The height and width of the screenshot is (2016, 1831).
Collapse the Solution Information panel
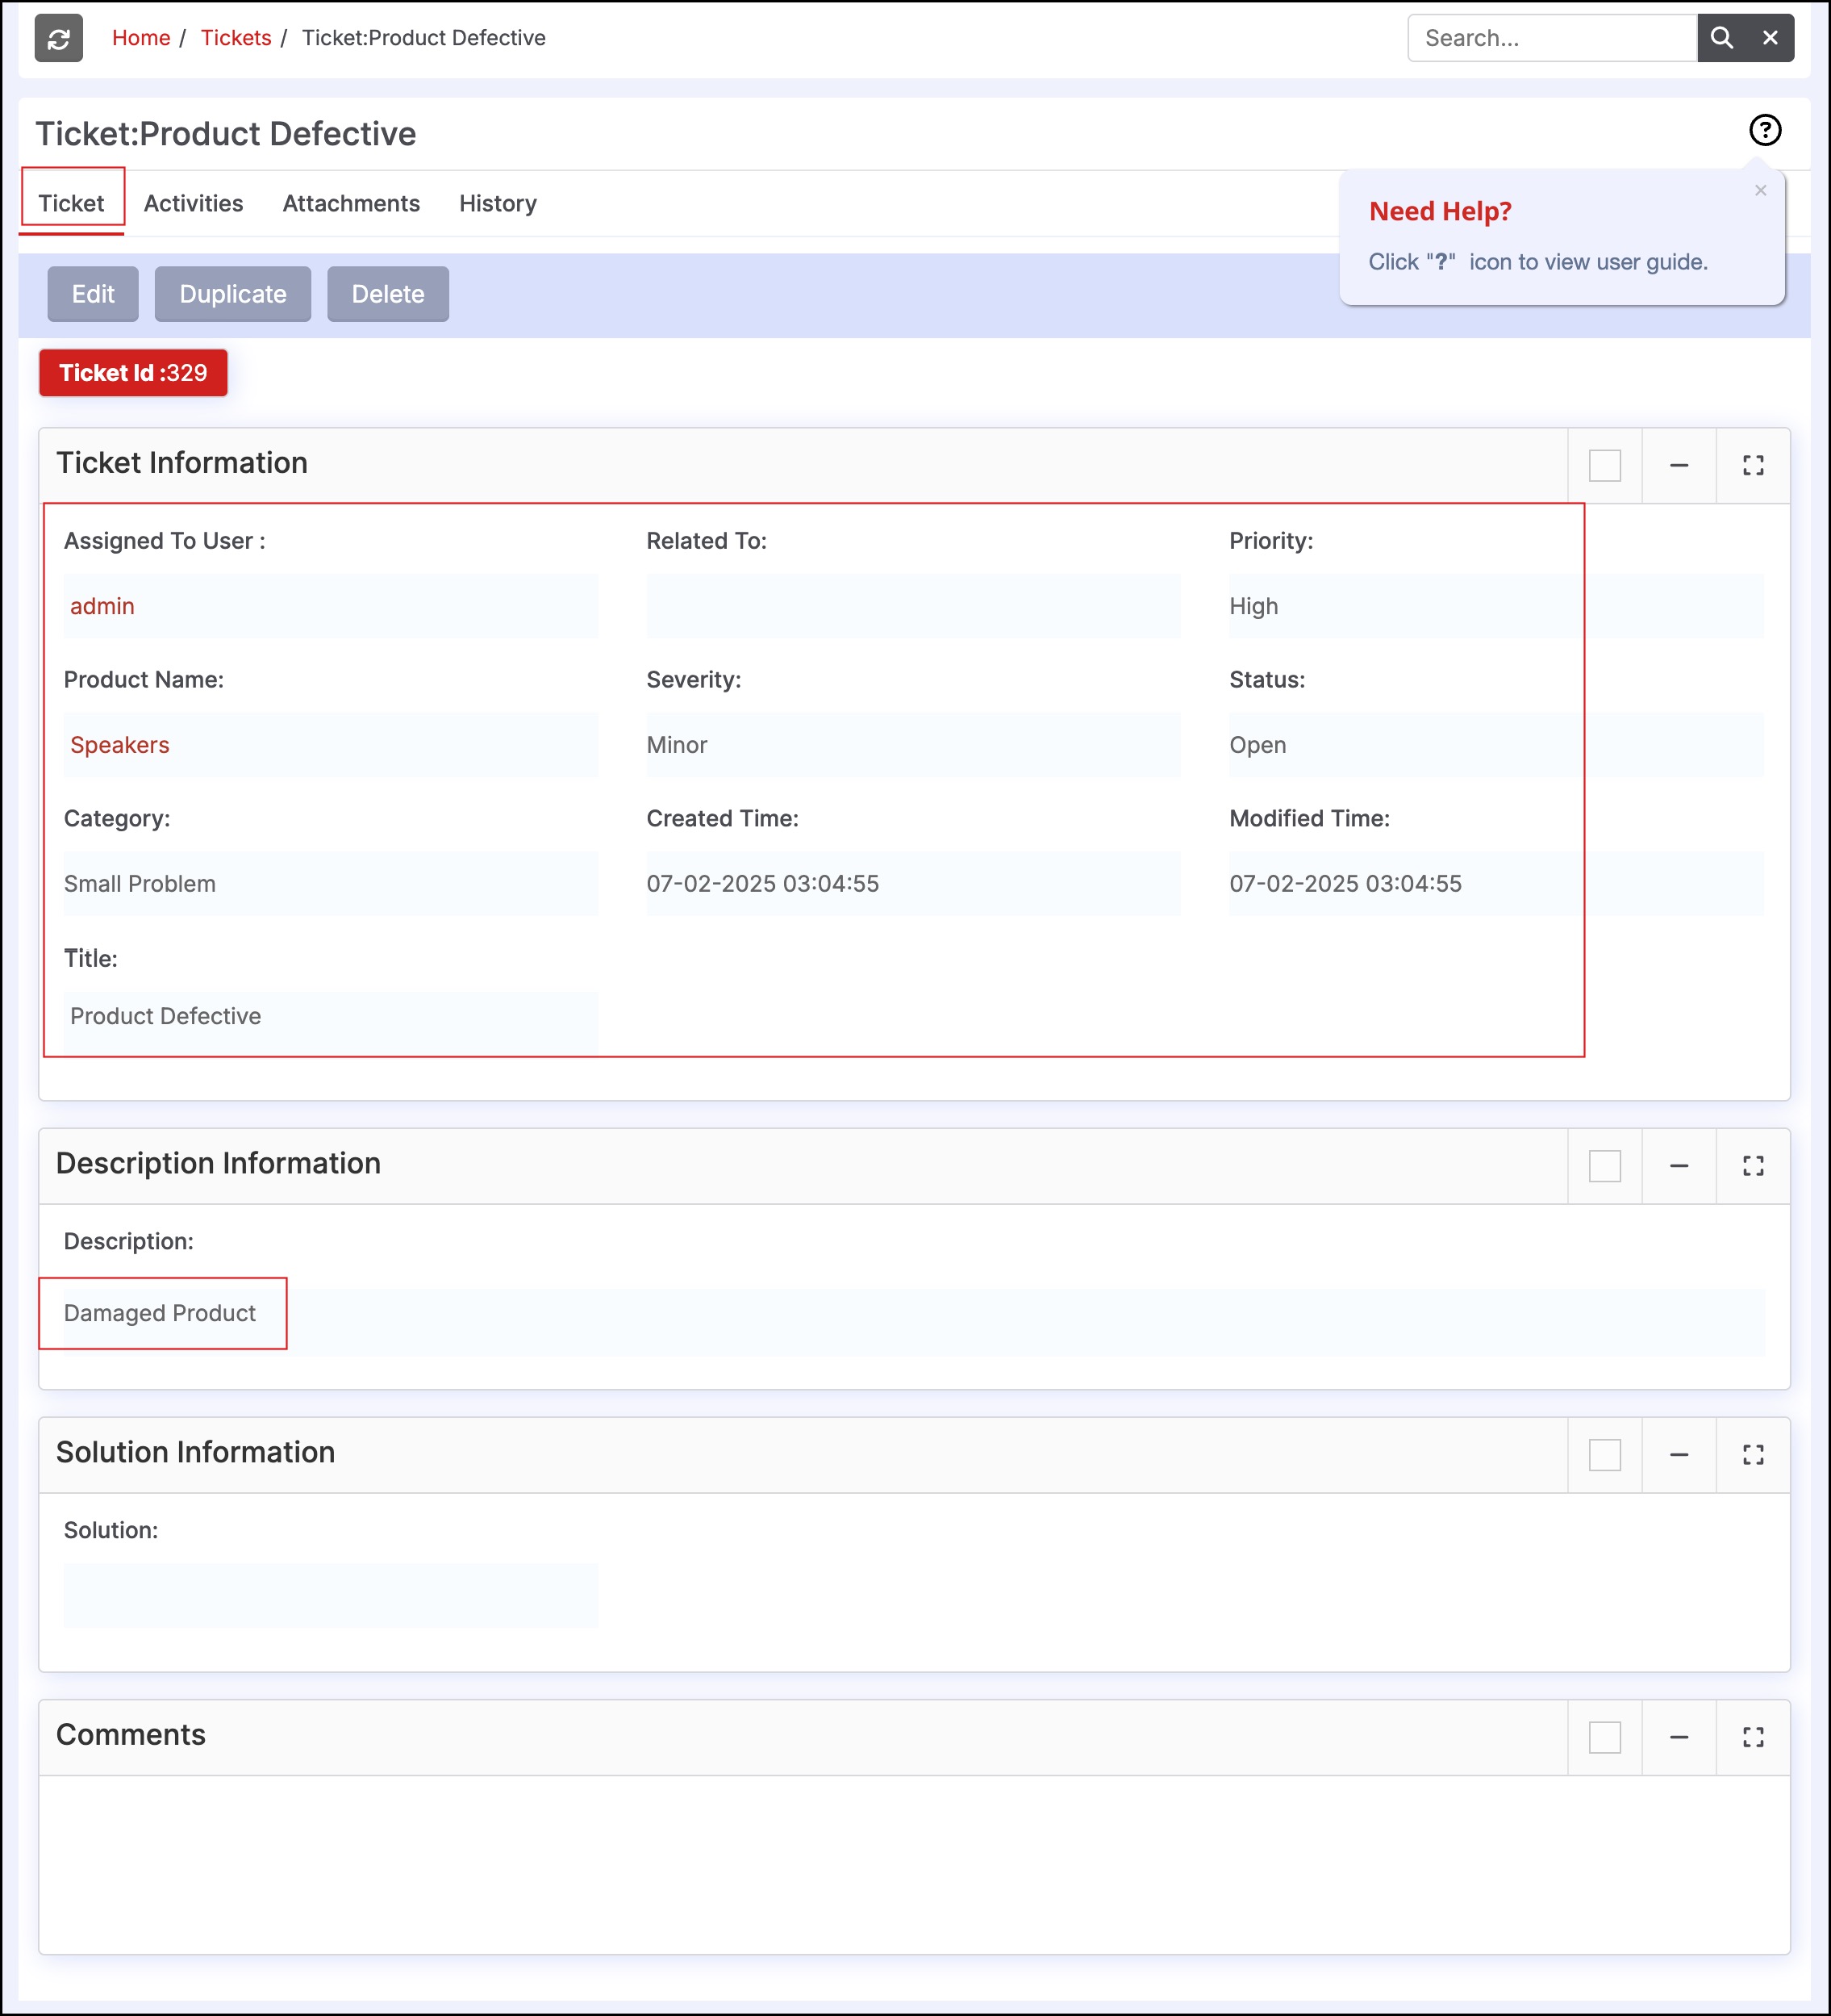tap(1679, 1455)
